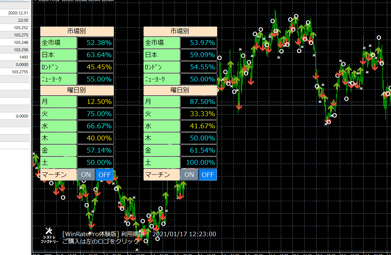Click 53.97% win rate value
The height and width of the screenshot is (255, 391).
pos(199,43)
